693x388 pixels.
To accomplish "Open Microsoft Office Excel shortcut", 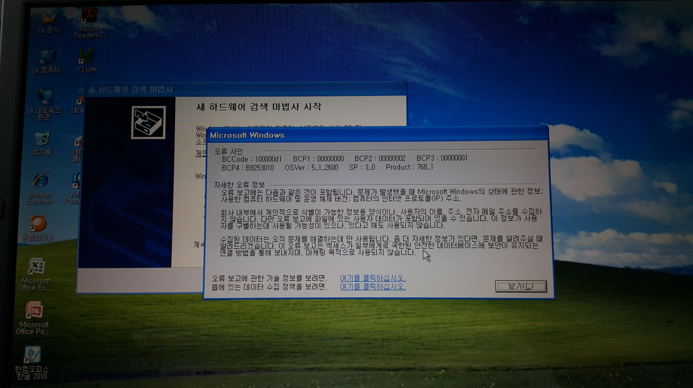I will (36, 274).
